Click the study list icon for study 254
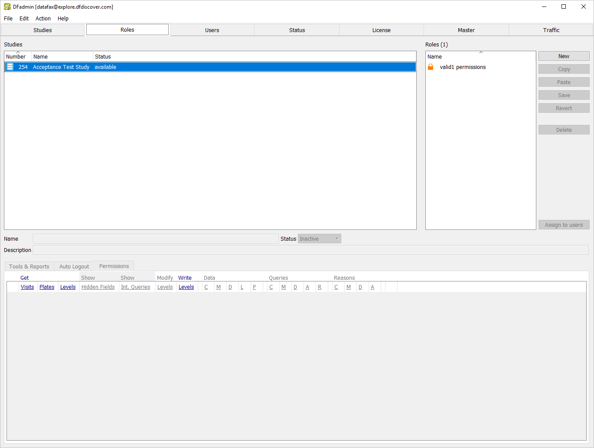This screenshot has height=448, width=594. pos(10,67)
